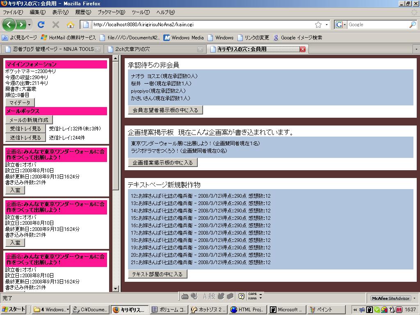Select the ナオラ ヨスエ applicant entry
Image resolution: width=420 pixels, height=315 pixels.
click(164, 76)
